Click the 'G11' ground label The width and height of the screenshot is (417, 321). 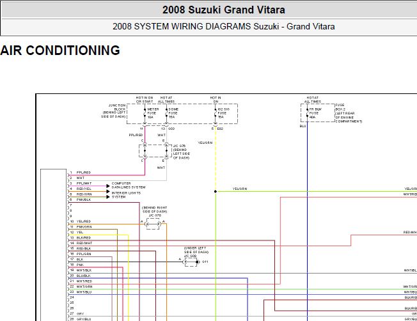tap(205, 262)
